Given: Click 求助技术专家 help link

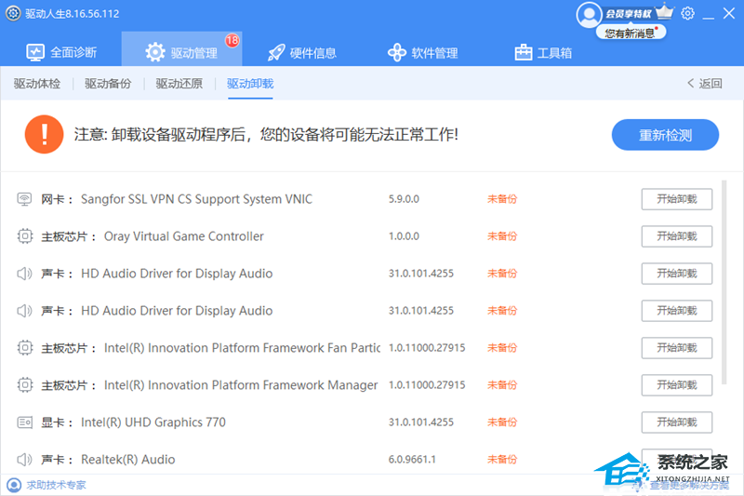Looking at the screenshot, I should tap(56, 485).
